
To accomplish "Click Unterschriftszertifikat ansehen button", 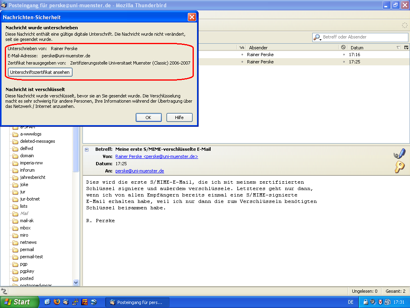I will (x=40, y=72).
